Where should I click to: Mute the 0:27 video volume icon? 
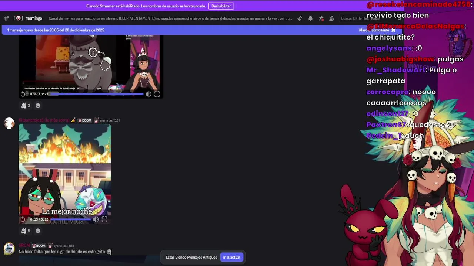click(148, 94)
